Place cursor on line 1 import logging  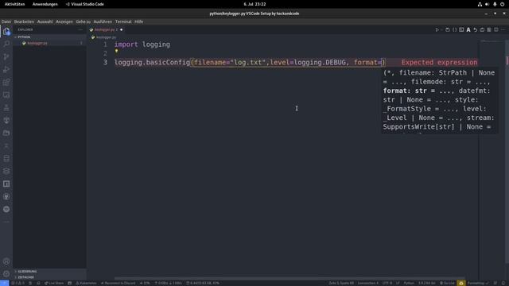tap(142, 44)
